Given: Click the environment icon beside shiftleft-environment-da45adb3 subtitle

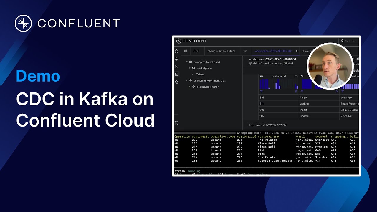Looking at the screenshot, I should tap(251, 63).
